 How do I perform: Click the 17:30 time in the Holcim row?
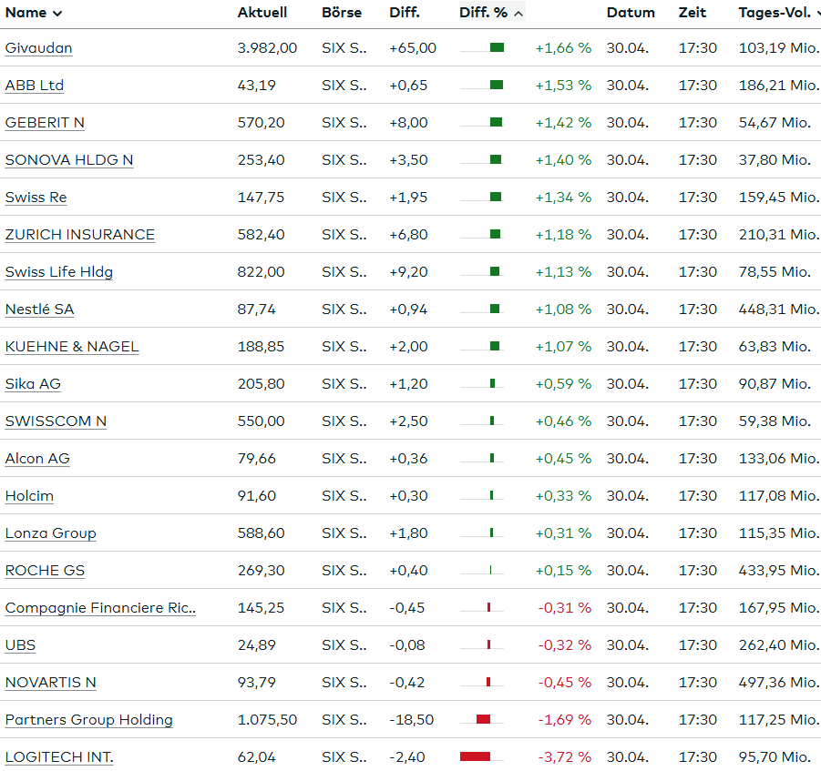pos(698,496)
